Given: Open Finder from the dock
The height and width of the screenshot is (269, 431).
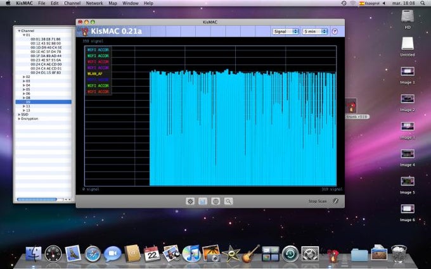Looking at the screenshot, I should [34, 253].
